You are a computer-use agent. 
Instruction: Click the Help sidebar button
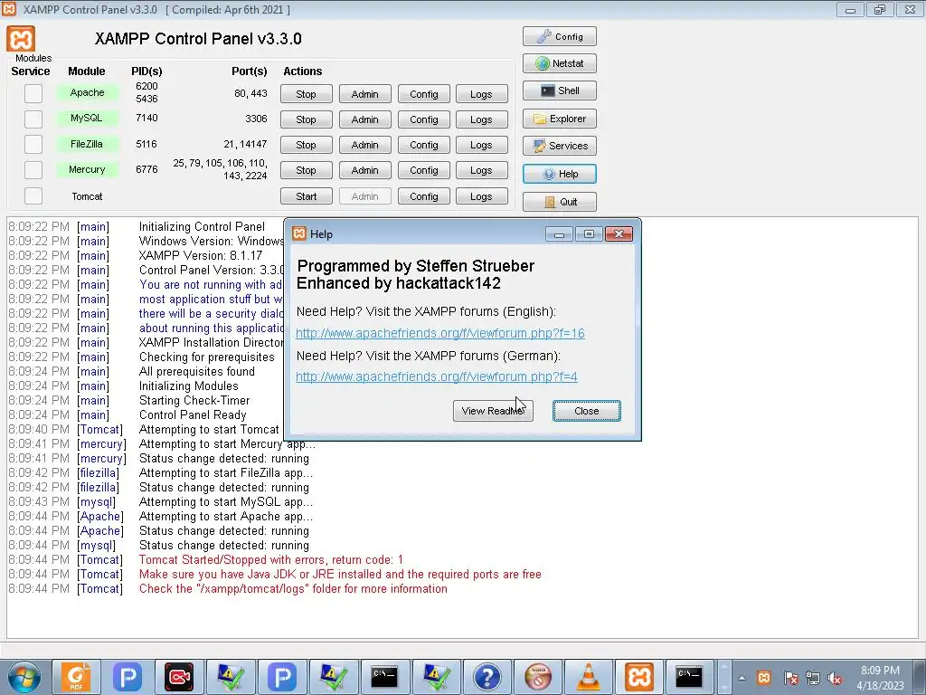click(x=559, y=174)
